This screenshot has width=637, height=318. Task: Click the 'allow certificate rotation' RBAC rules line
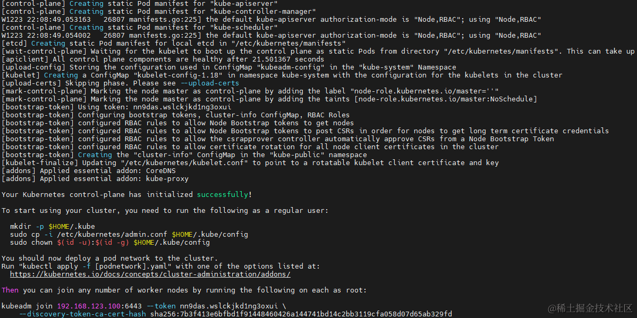[250, 147]
